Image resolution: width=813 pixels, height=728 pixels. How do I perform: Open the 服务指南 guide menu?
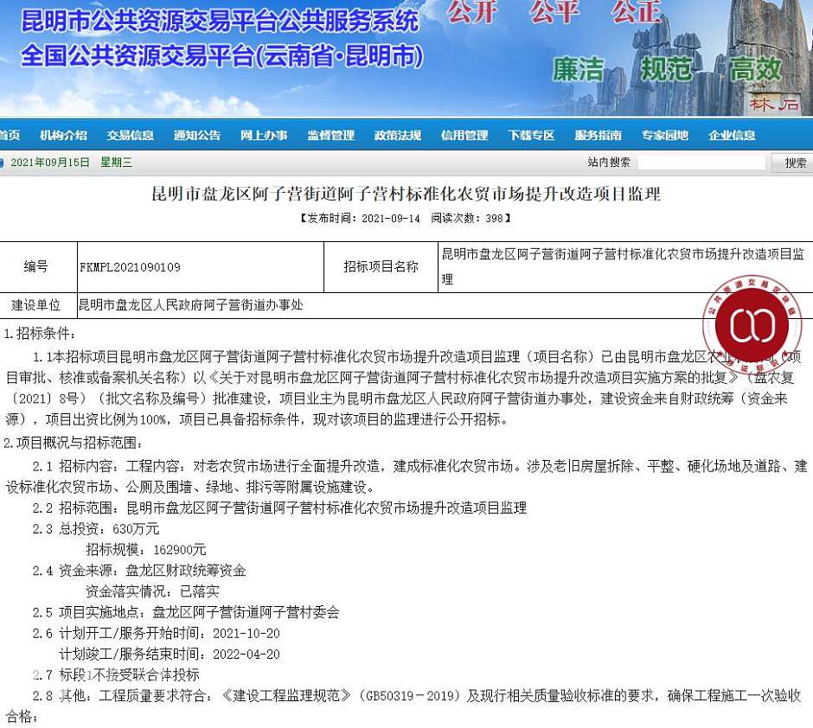pos(598,135)
